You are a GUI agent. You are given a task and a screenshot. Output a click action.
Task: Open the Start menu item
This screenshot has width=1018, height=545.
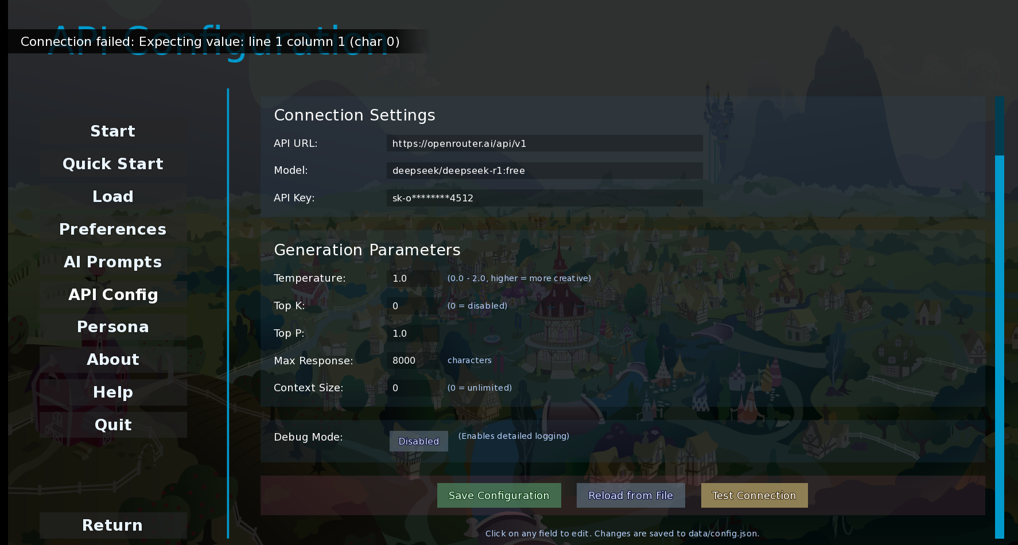click(113, 131)
